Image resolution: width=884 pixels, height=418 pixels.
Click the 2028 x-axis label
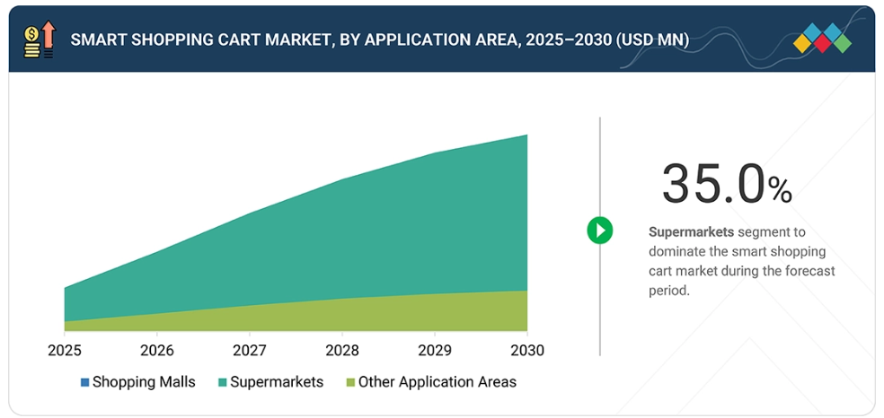[x=342, y=350]
